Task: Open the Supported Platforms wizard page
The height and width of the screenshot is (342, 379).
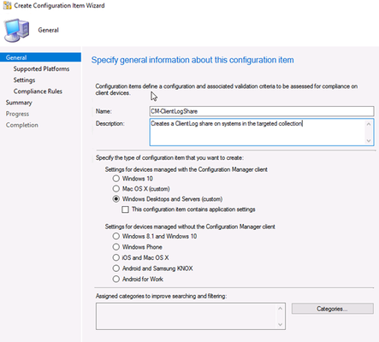Action: (x=41, y=68)
